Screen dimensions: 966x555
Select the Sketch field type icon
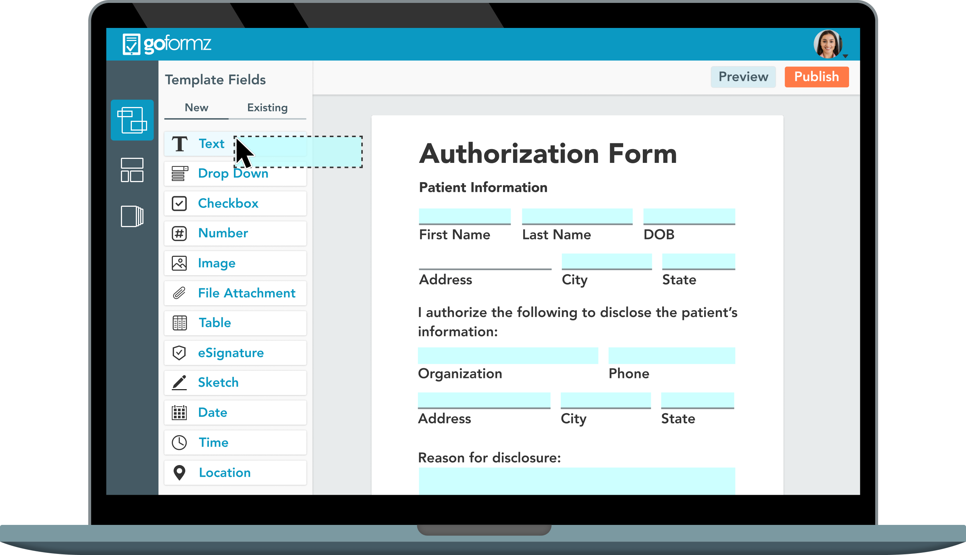(x=180, y=382)
